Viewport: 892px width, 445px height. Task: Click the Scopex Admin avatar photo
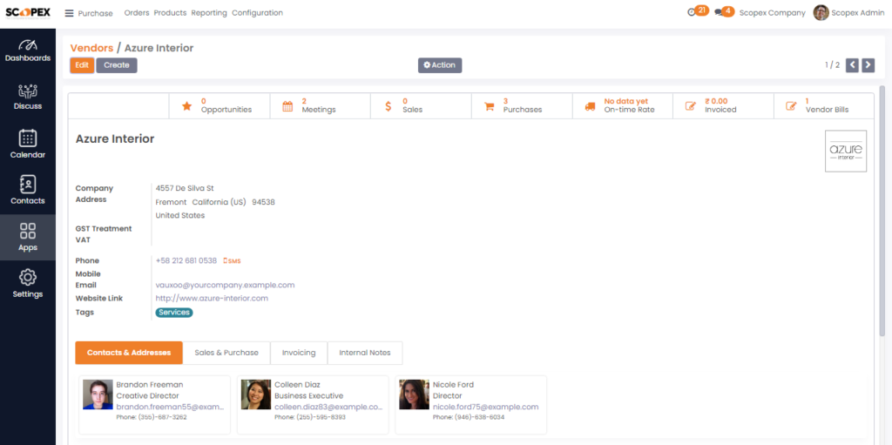click(821, 12)
